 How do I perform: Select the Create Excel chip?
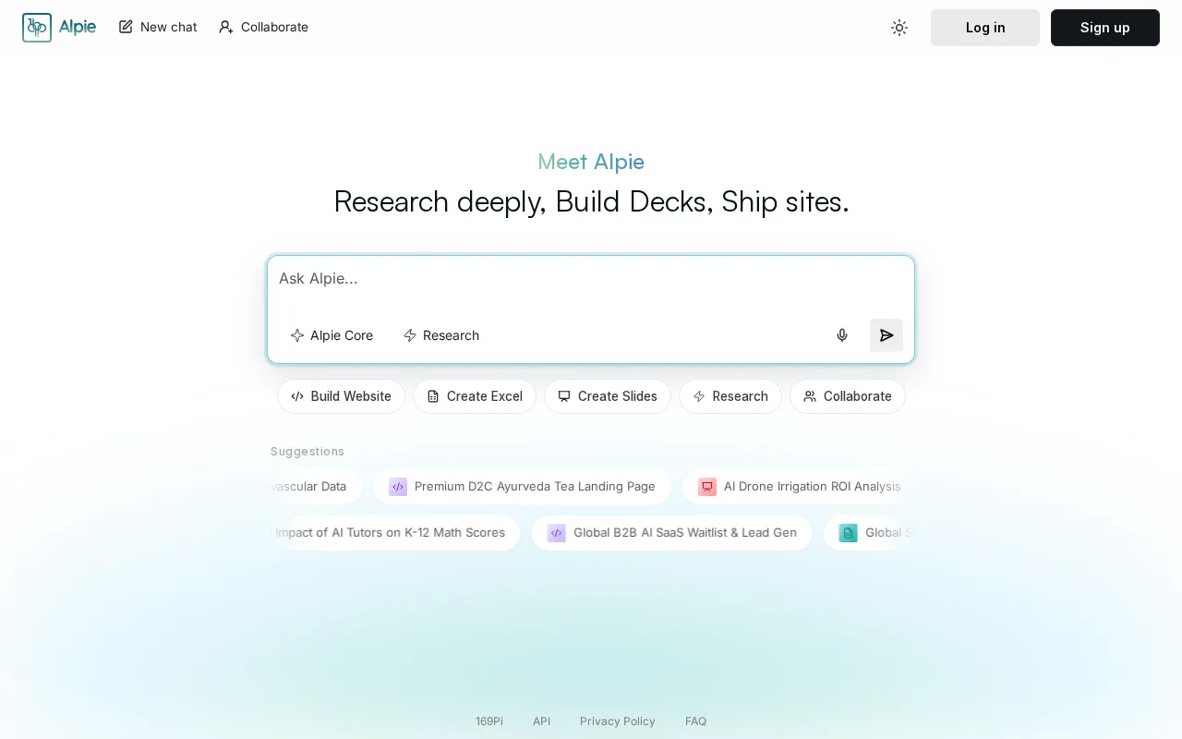475,396
